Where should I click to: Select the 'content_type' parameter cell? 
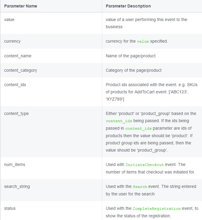point(51,132)
